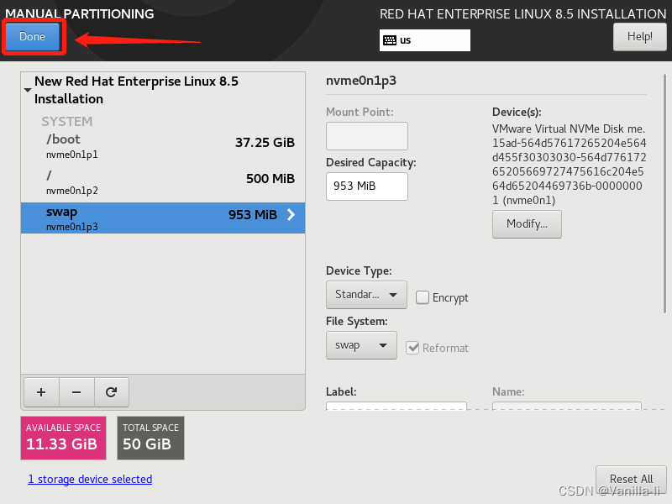Click the Done button
672x504 pixels.
32,36
